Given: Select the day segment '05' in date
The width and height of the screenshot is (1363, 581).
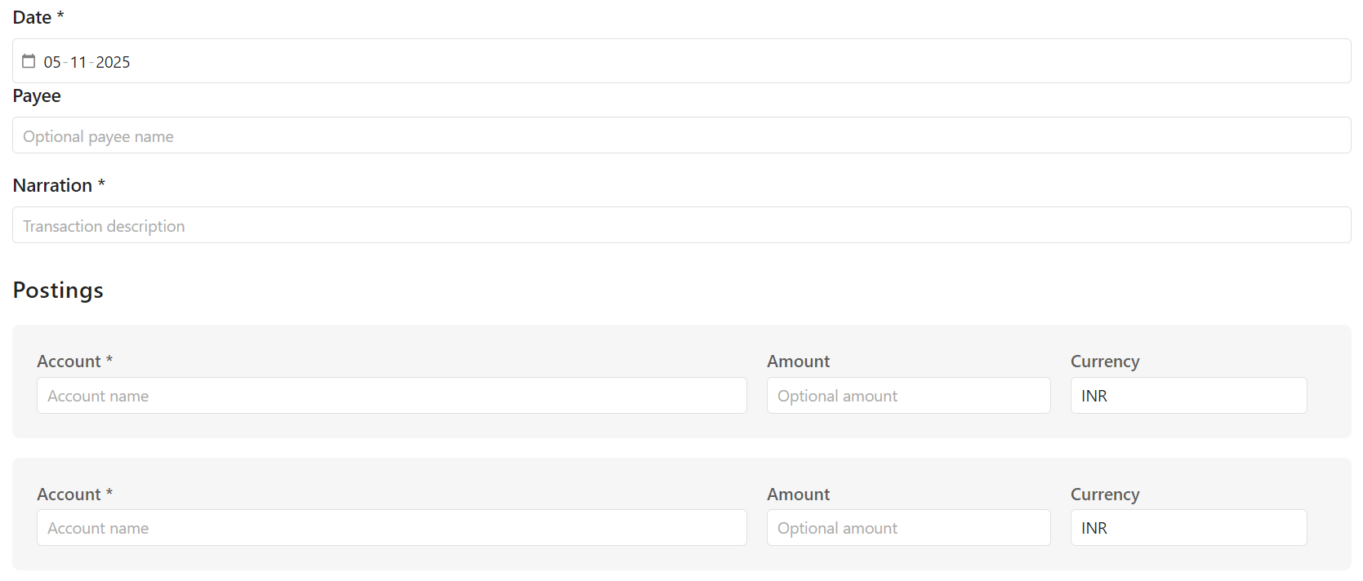Looking at the screenshot, I should pyautogui.click(x=52, y=62).
